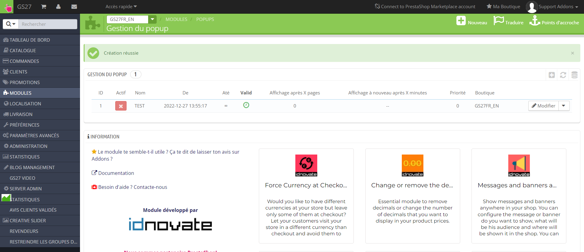Open Statistiques menu with bar chart icon
Viewport: 584px width, 252px height.
pyautogui.click(x=40, y=157)
